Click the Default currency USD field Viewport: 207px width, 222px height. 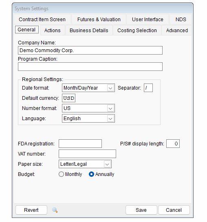pyautogui.click(x=69, y=98)
